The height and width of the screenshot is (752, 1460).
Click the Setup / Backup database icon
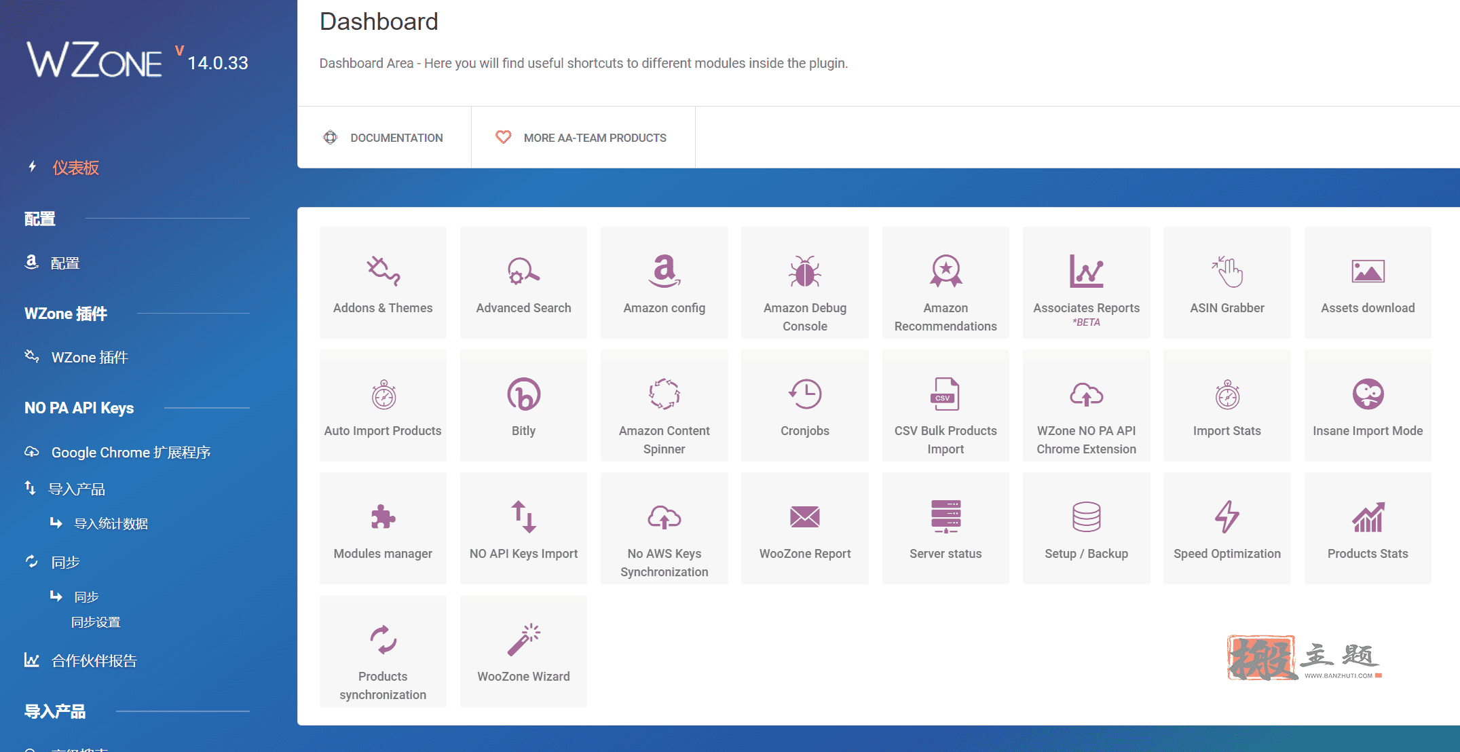pyautogui.click(x=1086, y=516)
